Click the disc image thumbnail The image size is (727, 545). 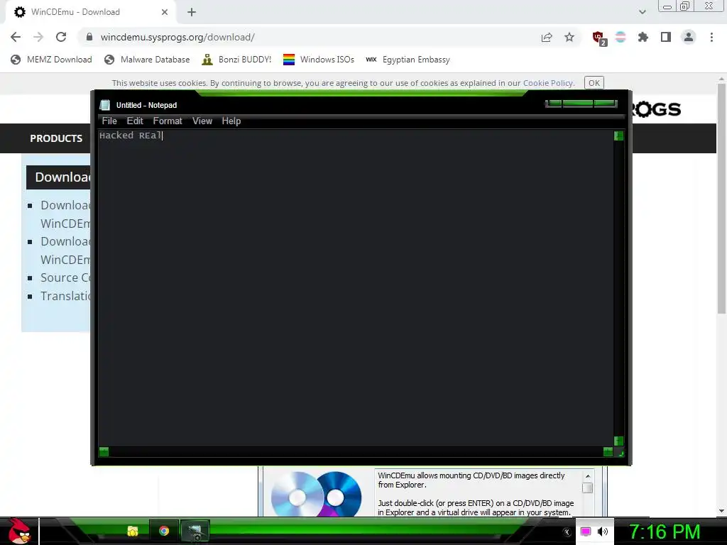point(317,494)
